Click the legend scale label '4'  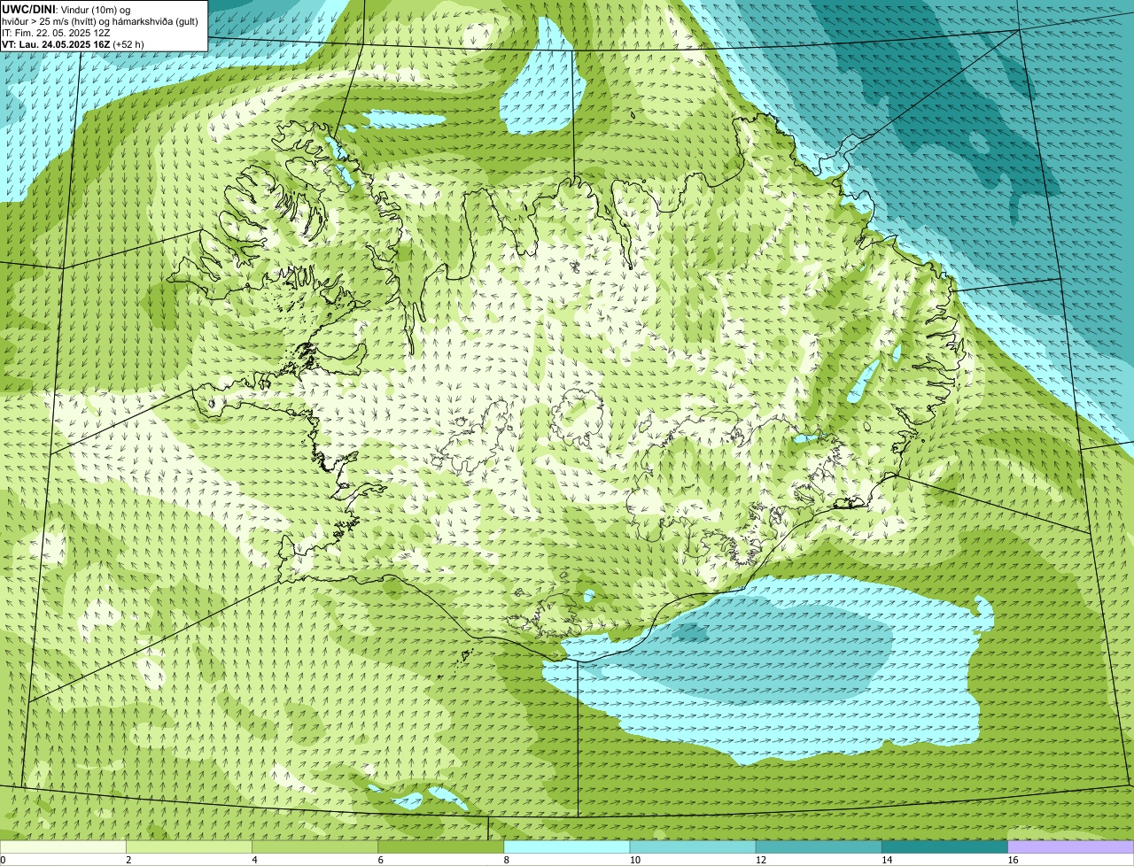(x=255, y=860)
